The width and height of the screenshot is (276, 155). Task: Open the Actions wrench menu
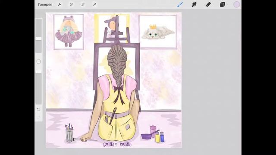tap(60, 5)
